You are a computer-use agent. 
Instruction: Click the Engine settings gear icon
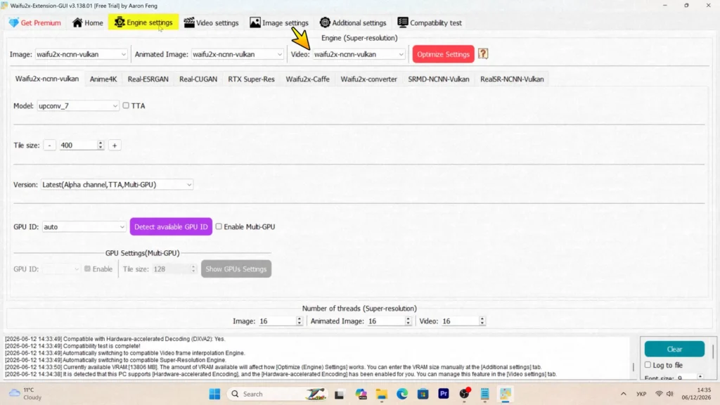(120, 22)
